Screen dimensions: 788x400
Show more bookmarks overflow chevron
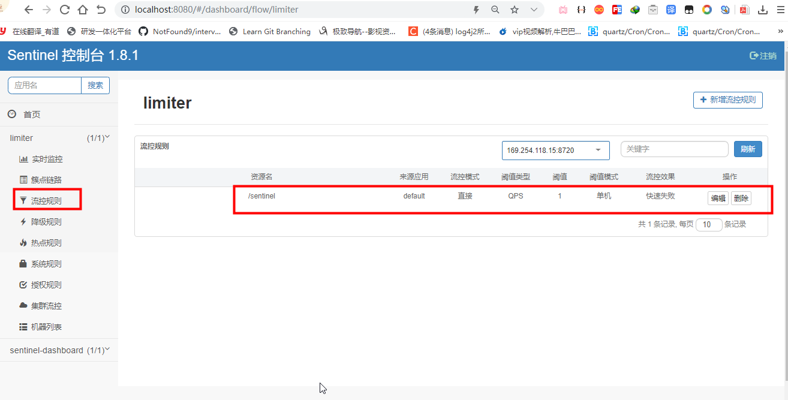tap(782, 31)
